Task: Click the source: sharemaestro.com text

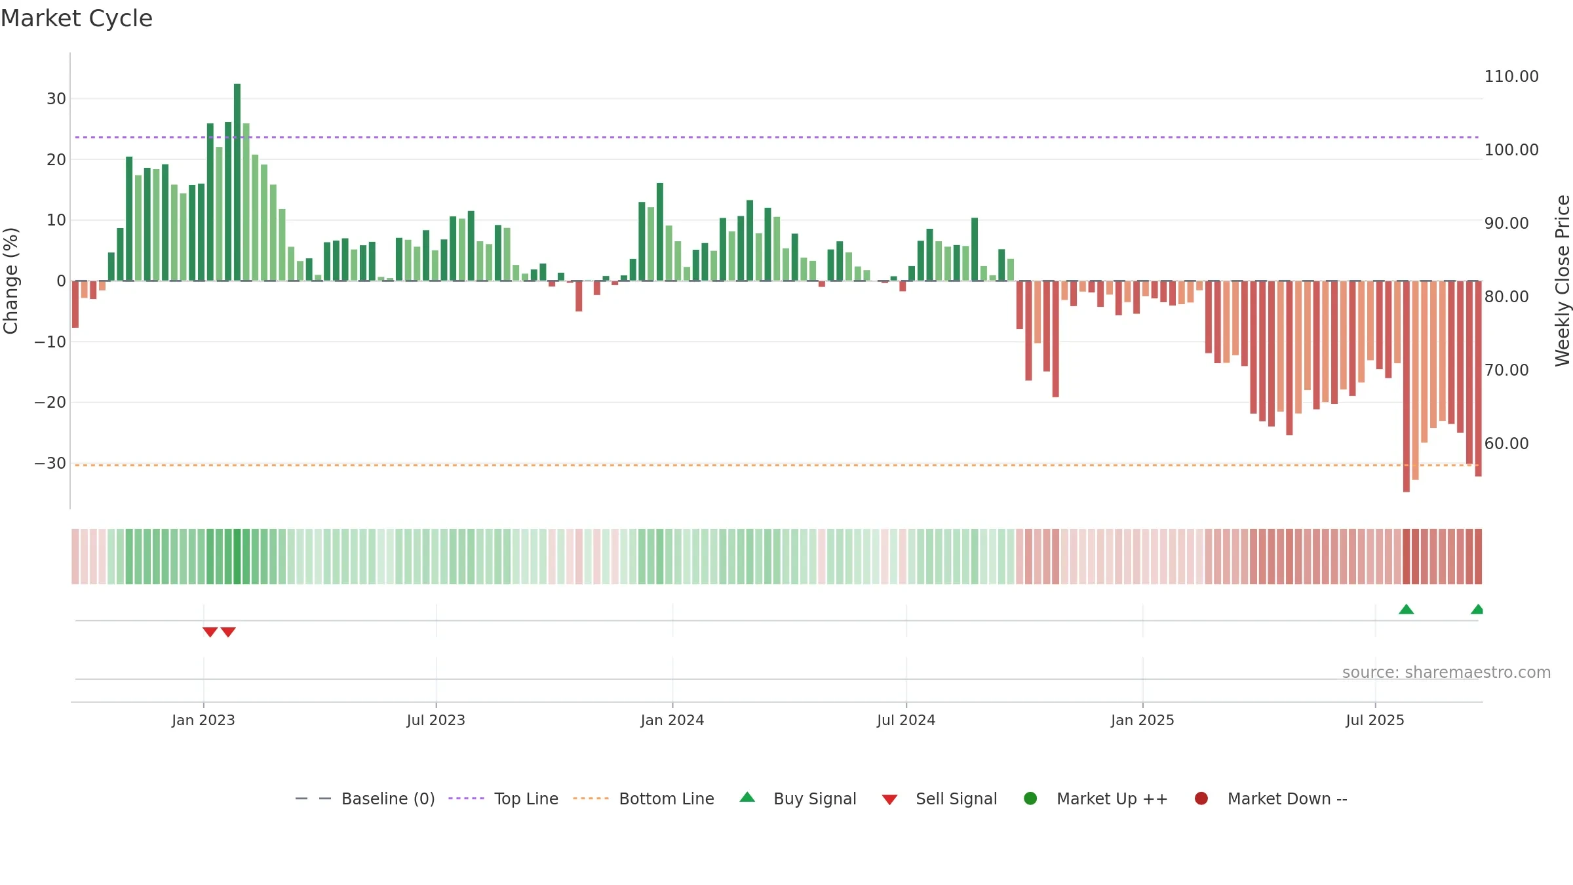Action: pos(1447,672)
